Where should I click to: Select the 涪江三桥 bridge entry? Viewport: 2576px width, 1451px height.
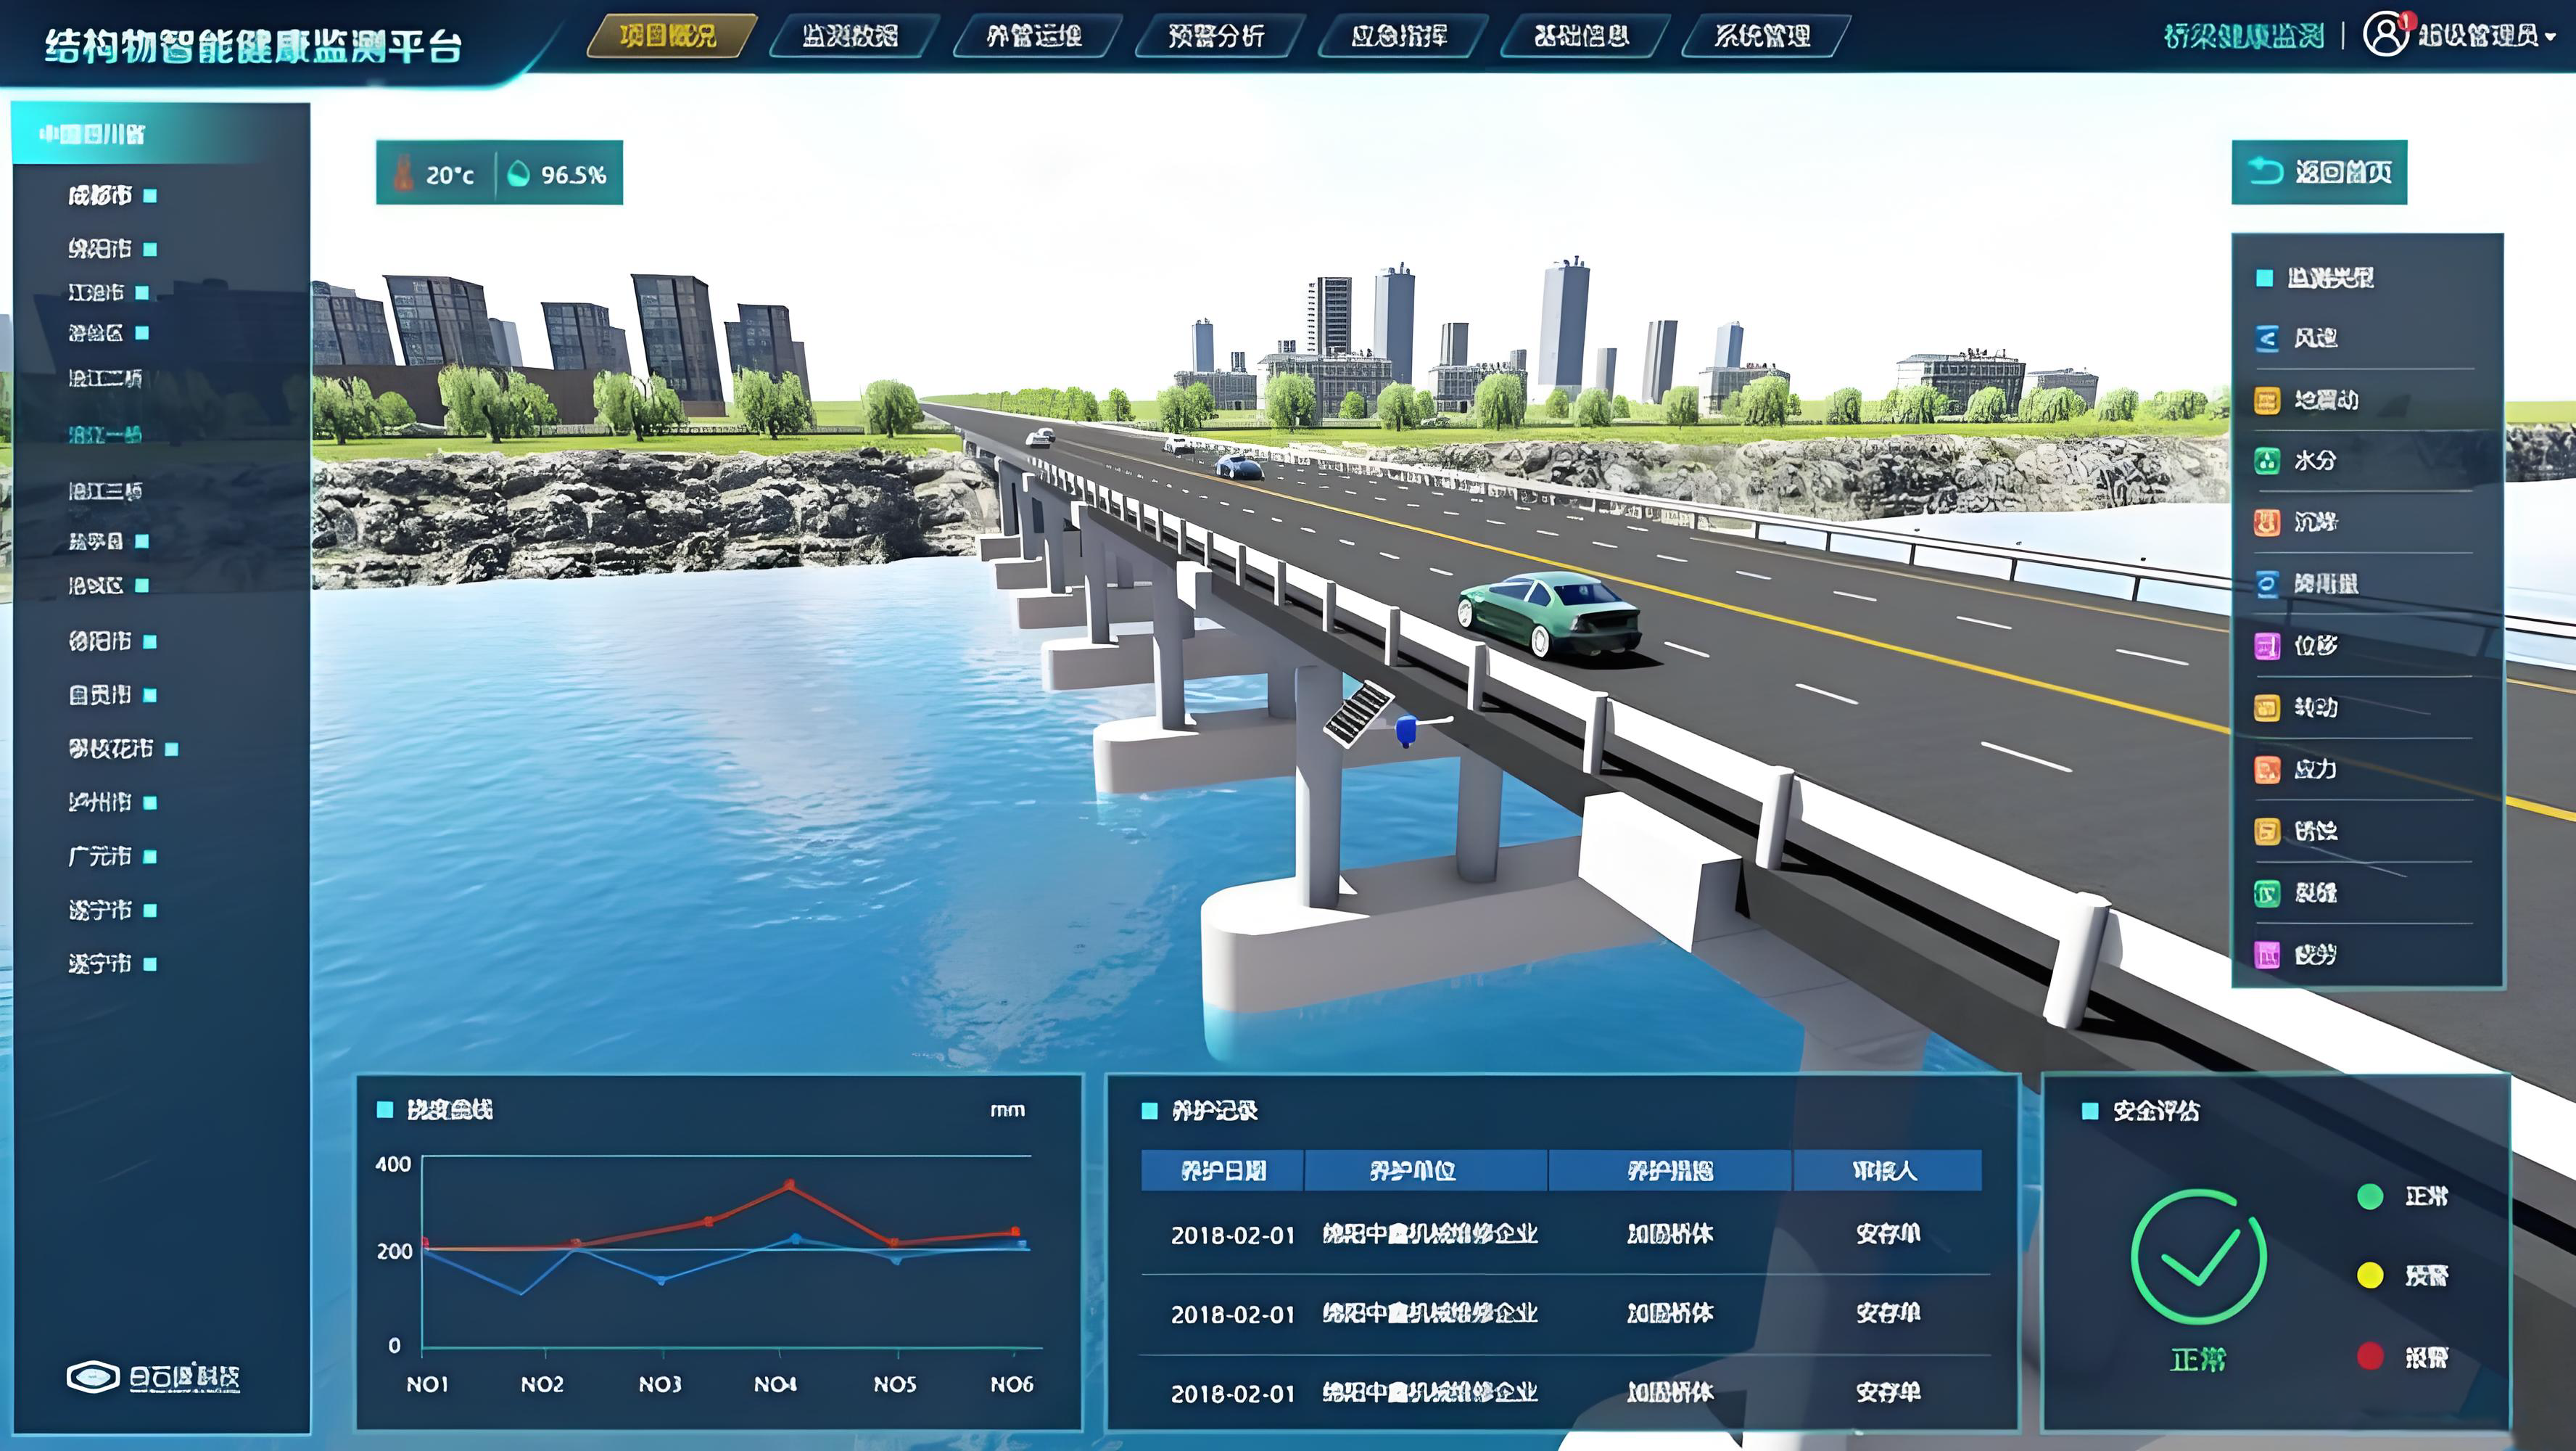[105, 491]
